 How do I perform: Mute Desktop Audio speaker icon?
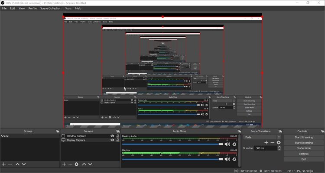tap(227, 144)
